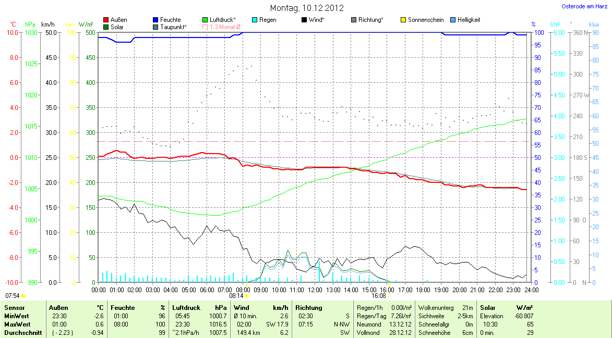The height and width of the screenshot is (338, 612).
Task: Click the Luftdruck column header in table
Action: [185, 308]
